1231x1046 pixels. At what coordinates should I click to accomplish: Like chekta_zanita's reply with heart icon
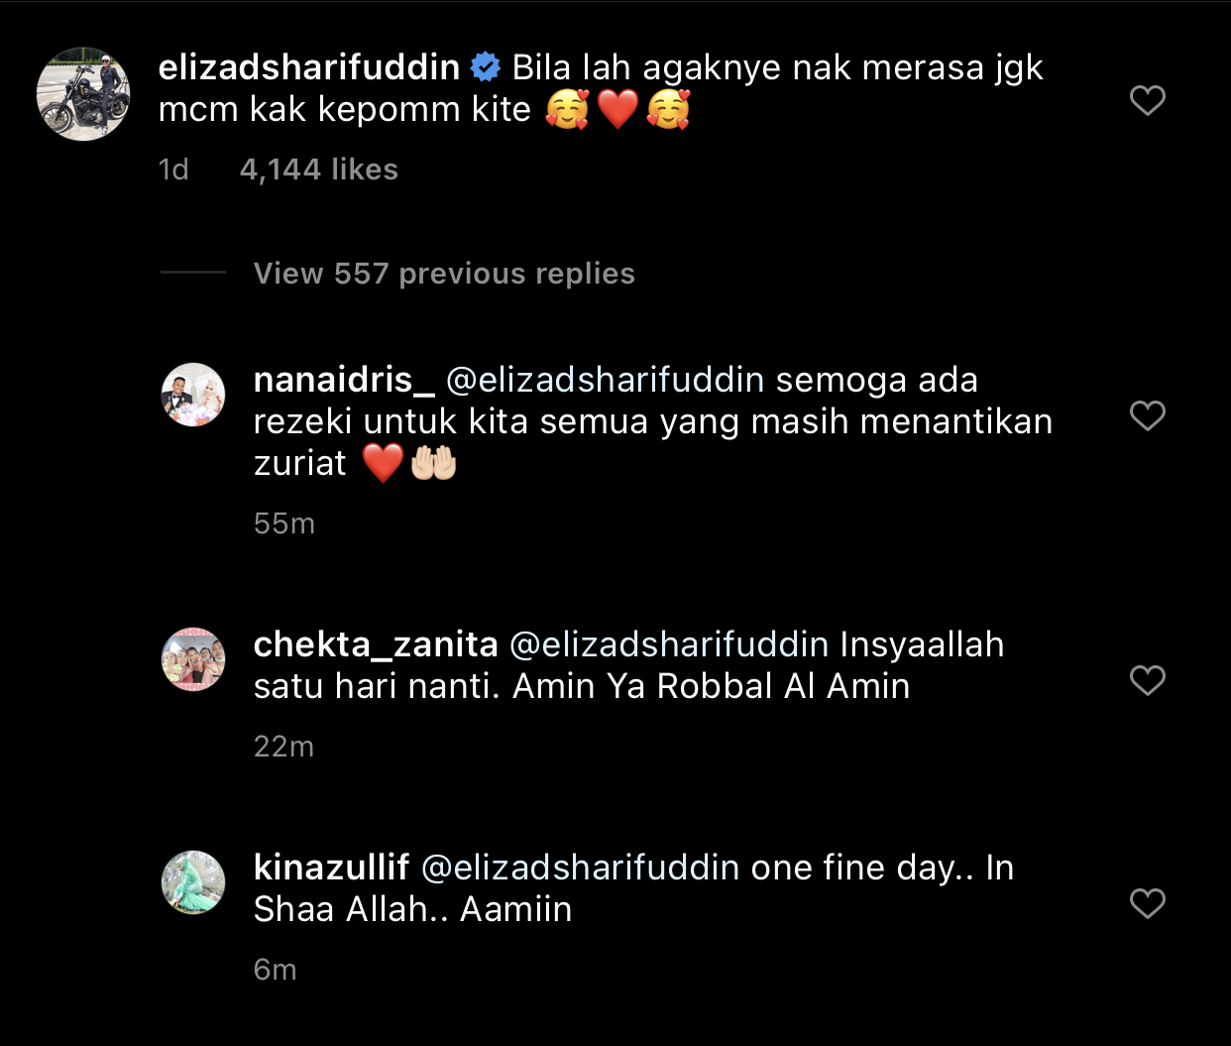tap(1148, 680)
